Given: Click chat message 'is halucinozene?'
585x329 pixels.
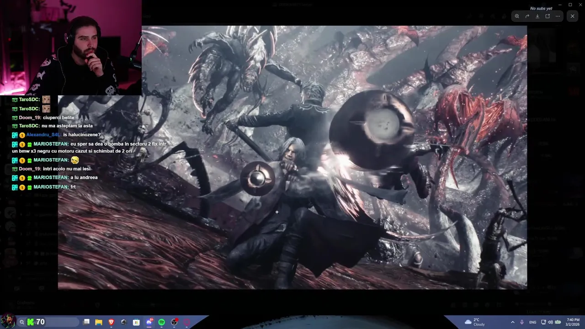Looking at the screenshot, I should point(82,135).
